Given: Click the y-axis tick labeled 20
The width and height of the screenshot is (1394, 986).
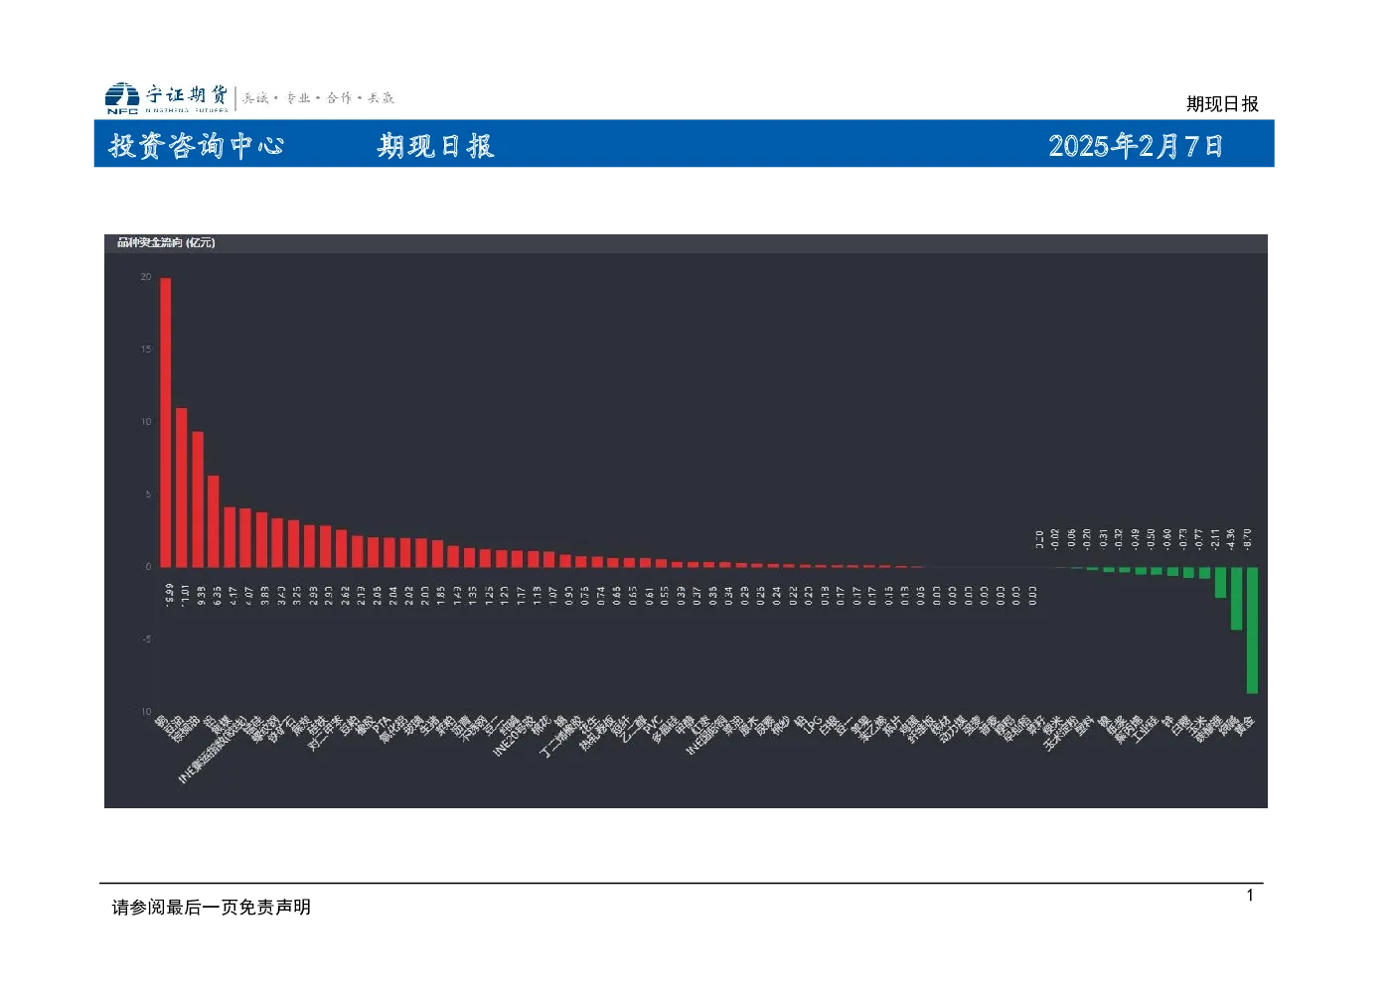Looking at the screenshot, I should coord(146,277).
